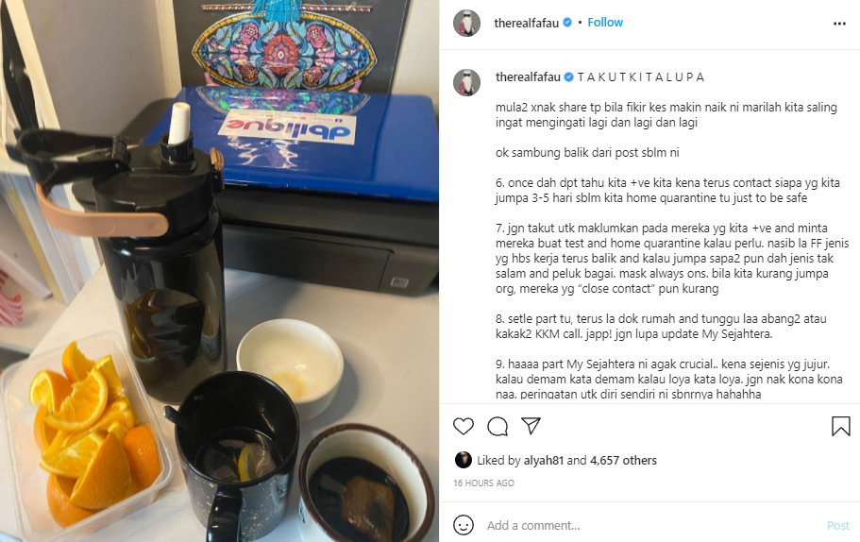Like the post with the heart icon
This screenshot has width=860, height=542.
tap(464, 426)
